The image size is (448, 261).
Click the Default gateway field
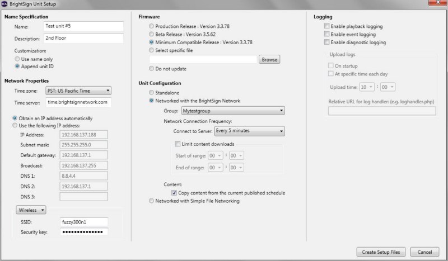[83, 155]
